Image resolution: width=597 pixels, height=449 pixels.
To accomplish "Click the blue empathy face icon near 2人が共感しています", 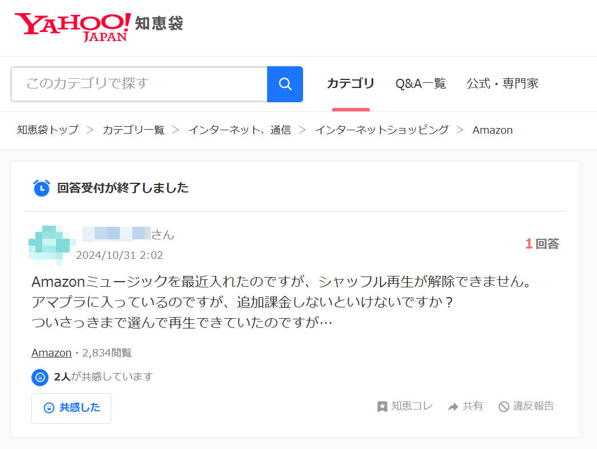I will 39,377.
